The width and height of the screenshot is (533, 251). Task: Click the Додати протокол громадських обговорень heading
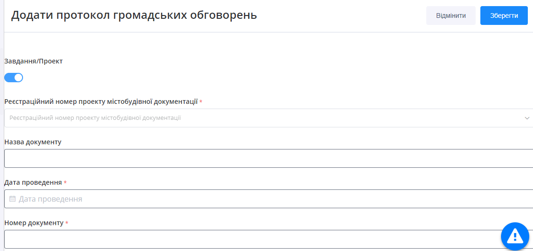coord(134,15)
